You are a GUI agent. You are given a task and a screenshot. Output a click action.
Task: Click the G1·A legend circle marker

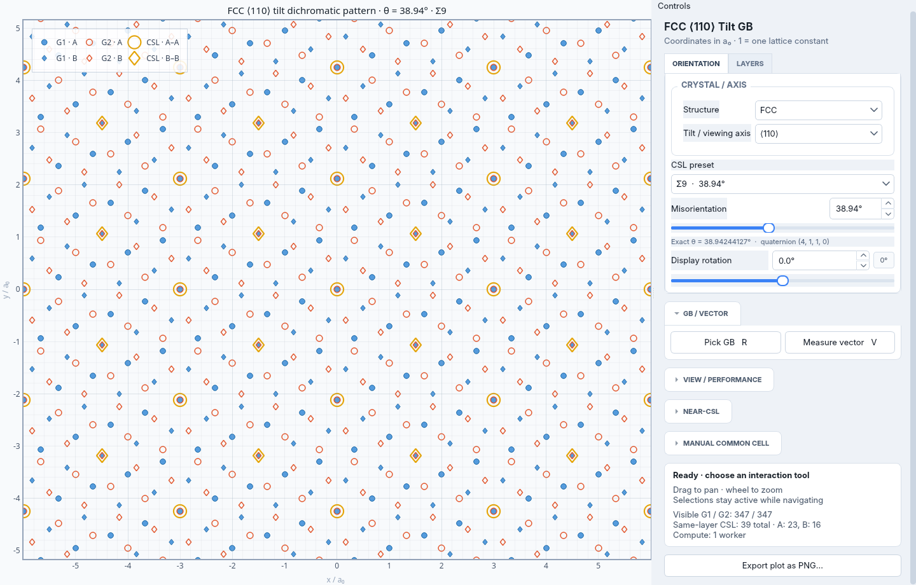(x=45, y=43)
